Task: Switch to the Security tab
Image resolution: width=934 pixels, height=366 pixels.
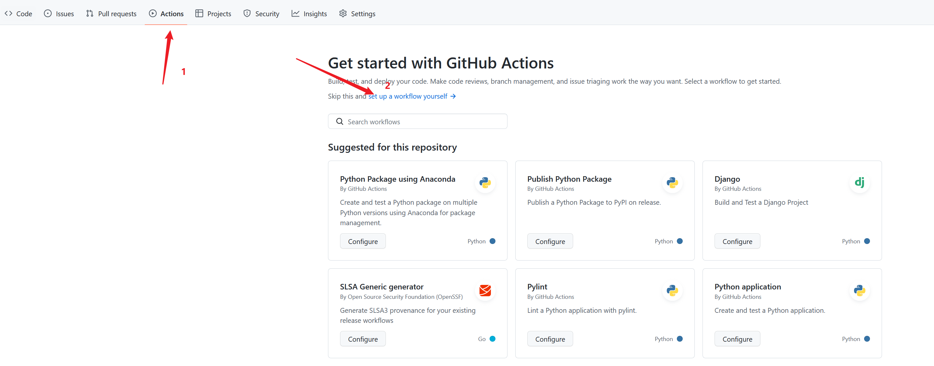Action: pos(261,14)
